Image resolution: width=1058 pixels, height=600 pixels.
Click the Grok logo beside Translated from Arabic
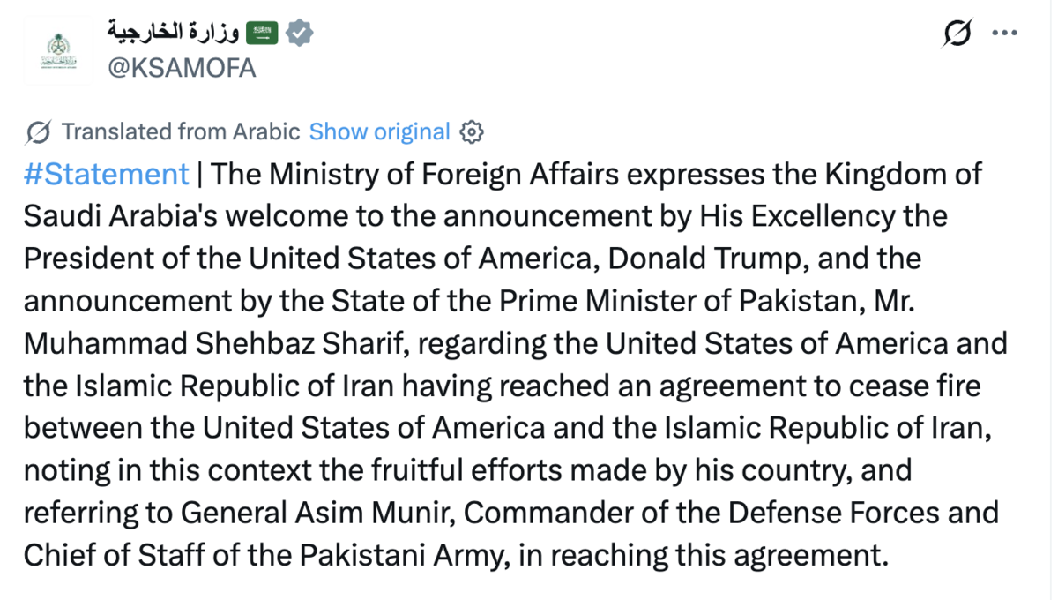coord(38,132)
